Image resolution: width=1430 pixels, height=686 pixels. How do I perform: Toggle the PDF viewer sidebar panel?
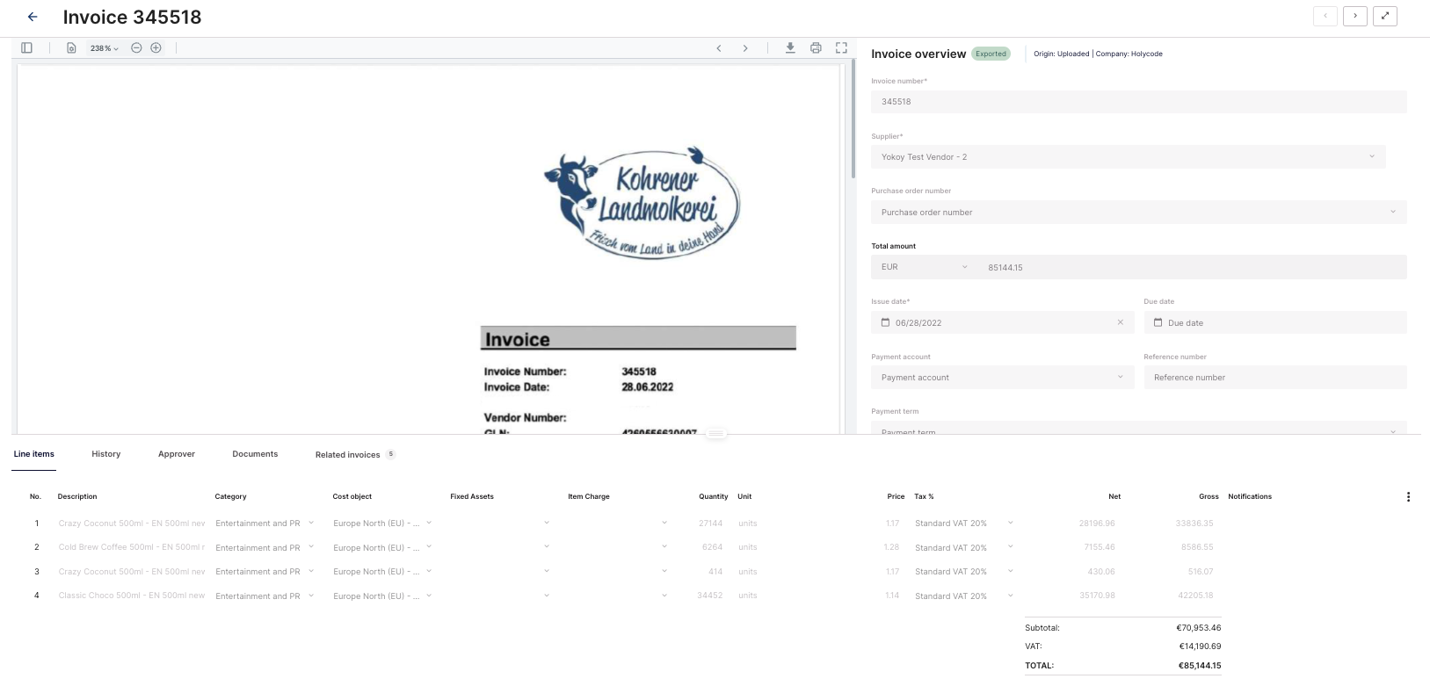(x=27, y=48)
